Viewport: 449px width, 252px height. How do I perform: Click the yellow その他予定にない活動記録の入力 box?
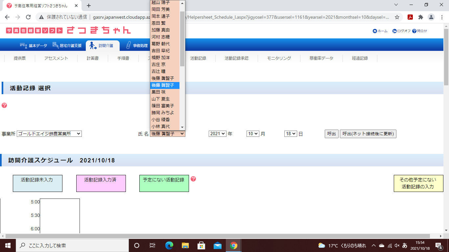click(x=418, y=183)
